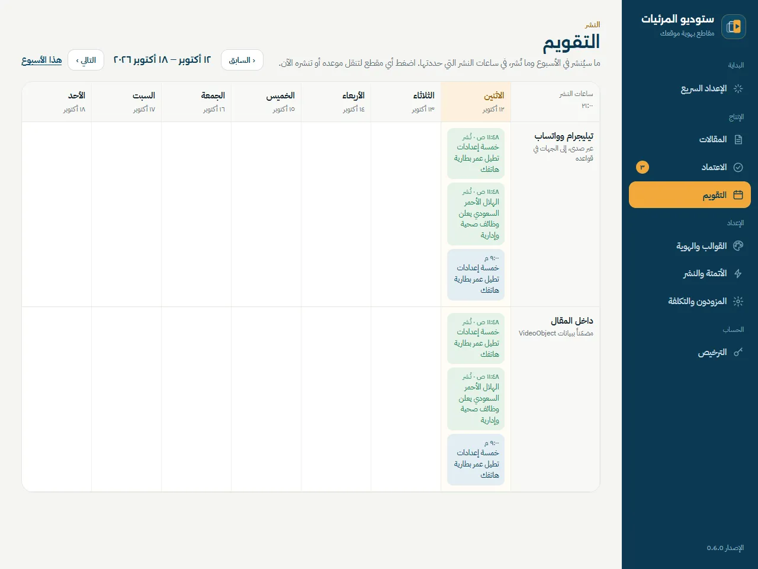Image resolution: width=758 pixels, height=569 pixels.
Task: Go to previous week with السابق button
Action: [x=242, y=60]
